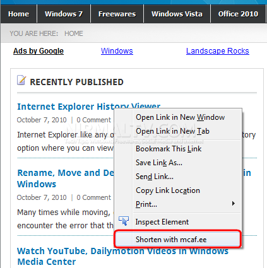Click the HOME breadcrumb link
267x268 pixels.
[74, 33]
